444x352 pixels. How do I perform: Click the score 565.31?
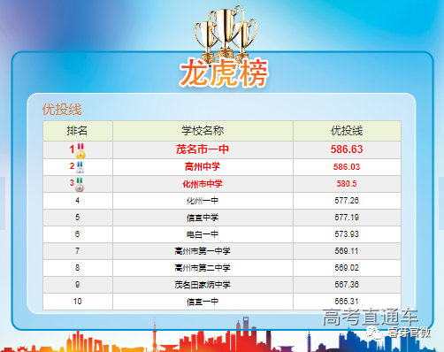(x=347, y=302)
